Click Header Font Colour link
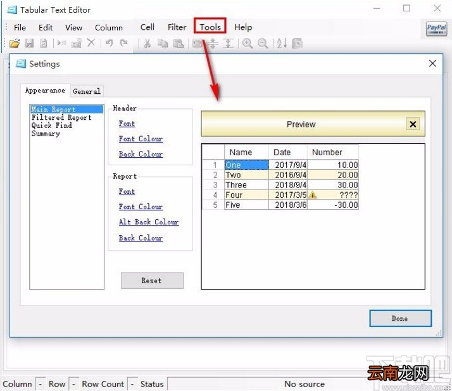Viewport: 452px width, 391px height. (141, 139)
